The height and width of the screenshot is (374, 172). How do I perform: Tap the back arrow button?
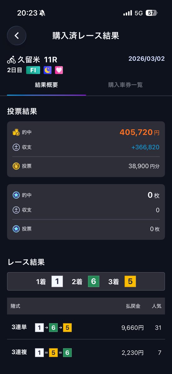coord(17,36)
